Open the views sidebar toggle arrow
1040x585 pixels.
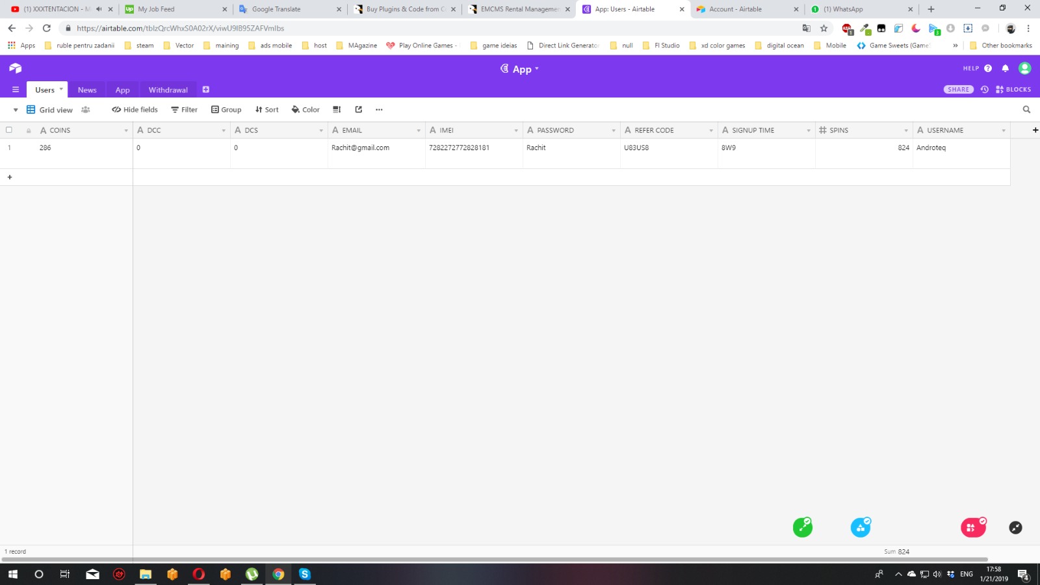tap(16, 110)
